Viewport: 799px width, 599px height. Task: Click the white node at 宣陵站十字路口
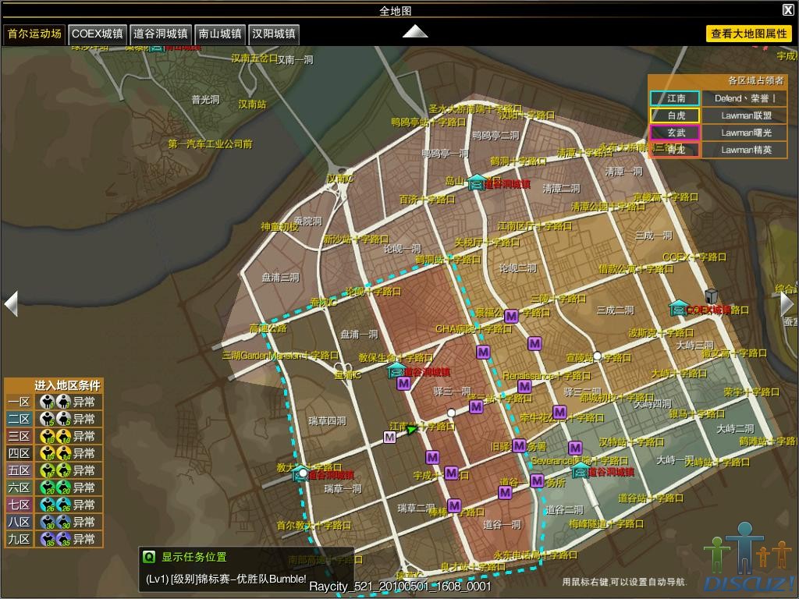[597, 356]
